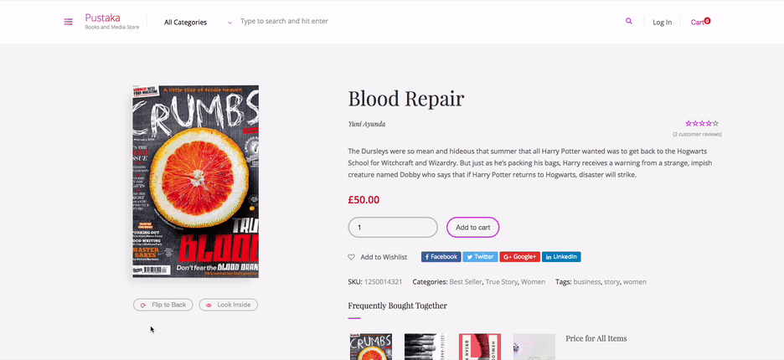This screenshot has width=784, height=360.
Task: Click Look Inside preview button
Action: point(229,305)
